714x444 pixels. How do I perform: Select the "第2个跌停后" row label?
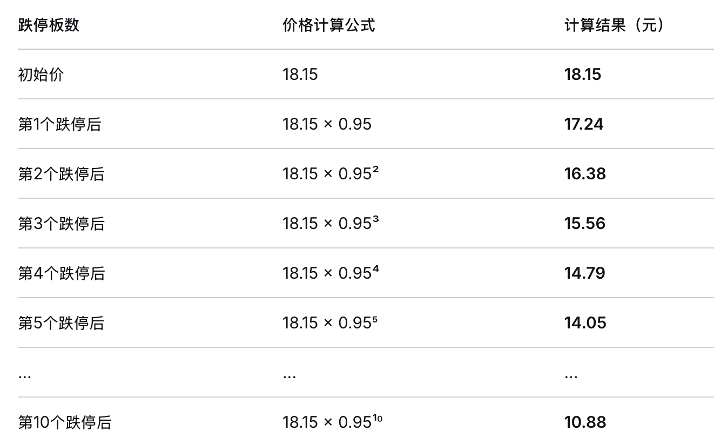61,174
